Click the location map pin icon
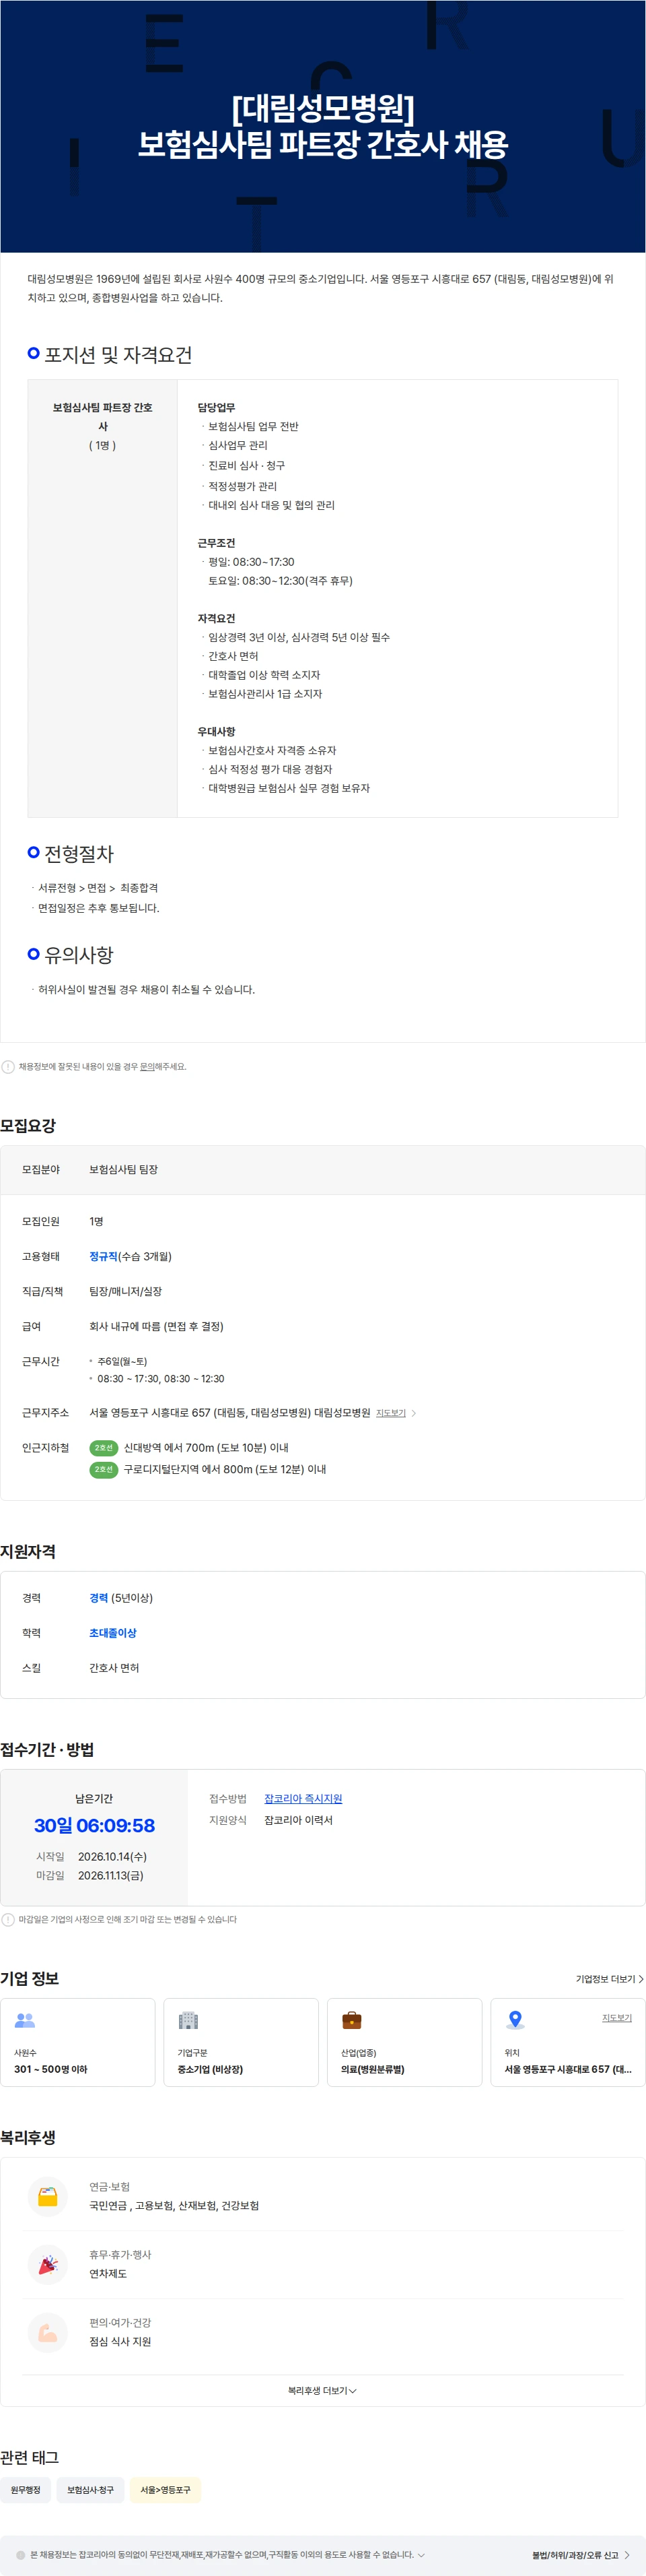This screenshot has height=2576, width=646. tap(515, 2020)
